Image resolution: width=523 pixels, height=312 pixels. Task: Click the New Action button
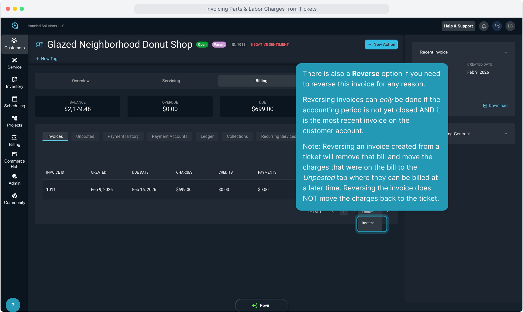(381, 44)
